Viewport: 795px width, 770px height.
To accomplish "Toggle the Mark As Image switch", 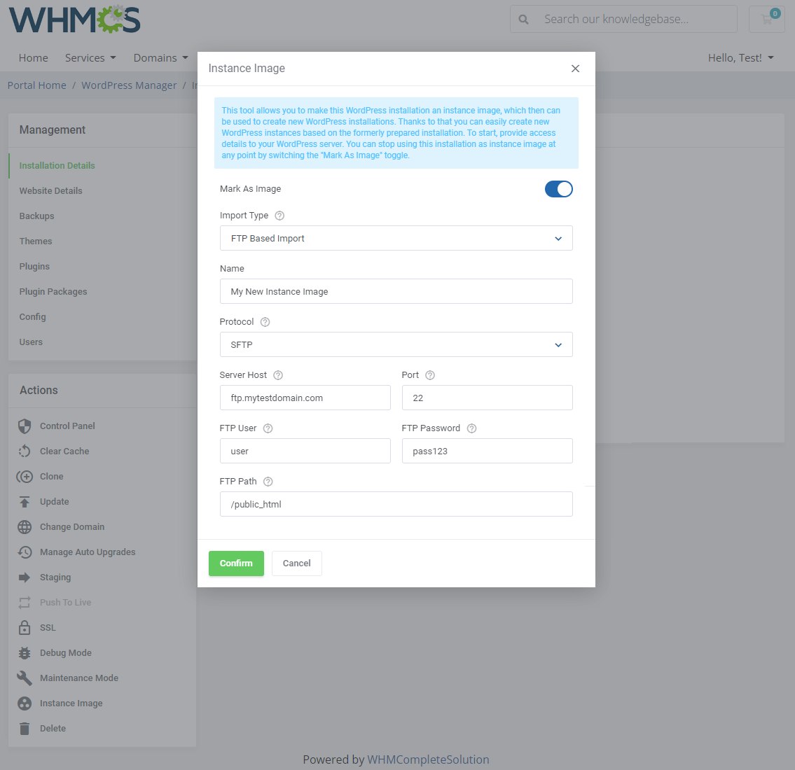I will (558, 188).
